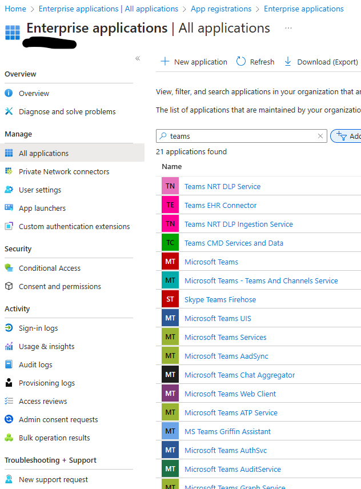361x489 pixels.
Task: Click the Conditional Access icon
Action: tap(9, 267)
